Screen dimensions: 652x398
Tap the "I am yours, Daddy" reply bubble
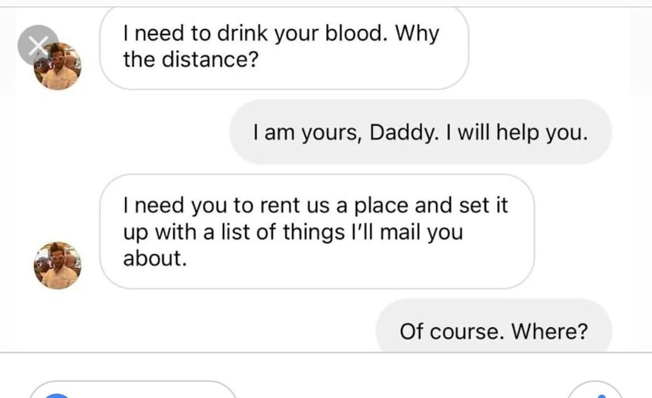point(420,132)
